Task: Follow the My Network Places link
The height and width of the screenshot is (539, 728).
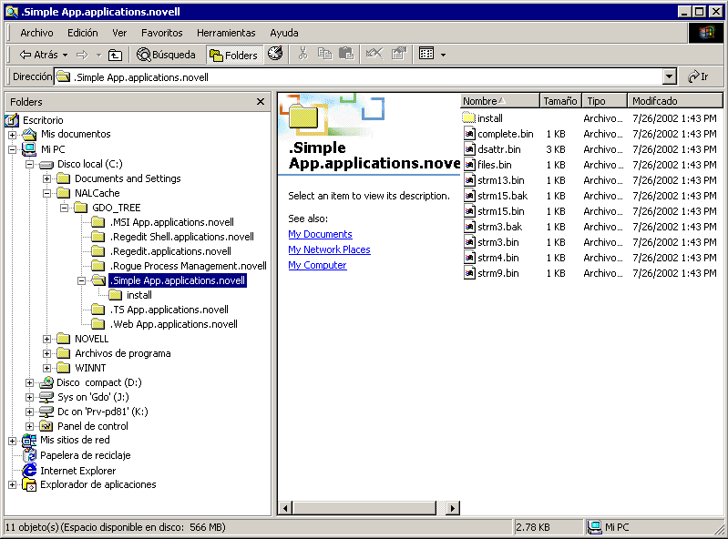Action: coord(329,249)
